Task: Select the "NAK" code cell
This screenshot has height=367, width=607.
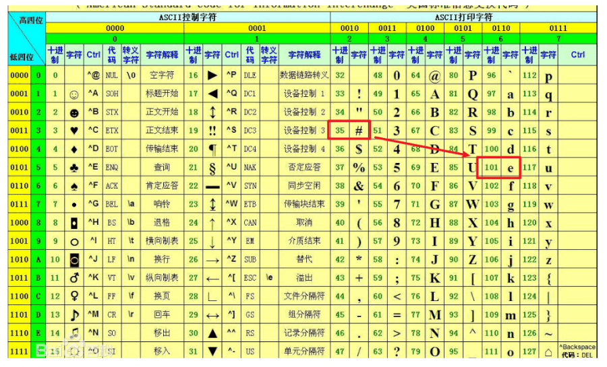Action: [x=250, y=167]
